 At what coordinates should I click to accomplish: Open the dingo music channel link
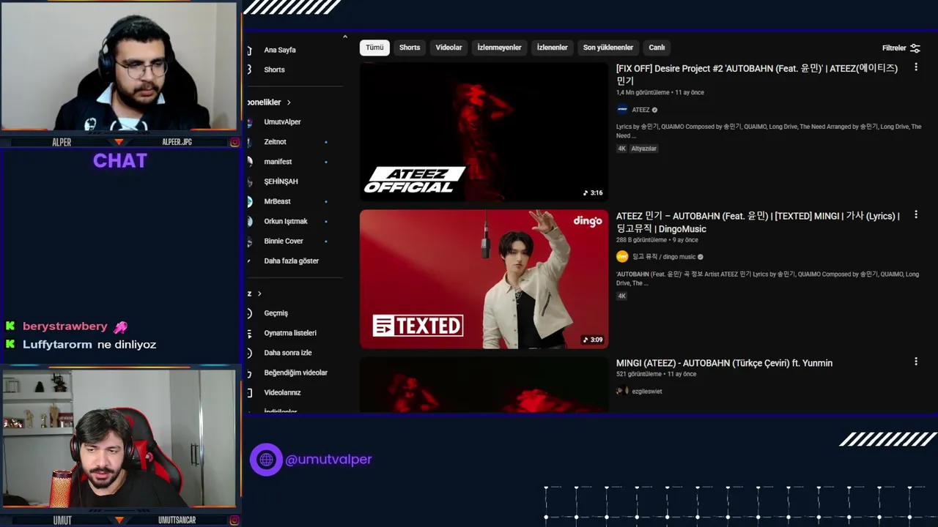pos(663,257)
